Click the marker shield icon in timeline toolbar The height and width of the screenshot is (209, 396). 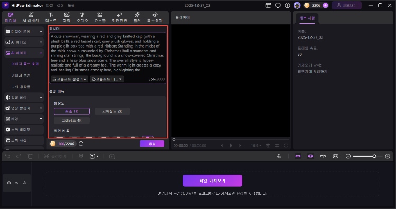click(x=81, y=156)
